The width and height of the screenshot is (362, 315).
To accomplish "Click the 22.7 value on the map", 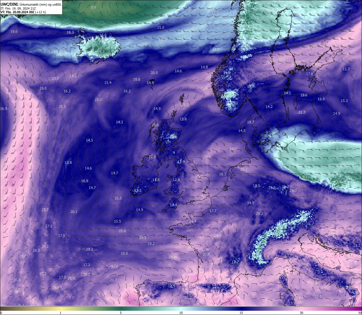I will [x=98, y=100].
